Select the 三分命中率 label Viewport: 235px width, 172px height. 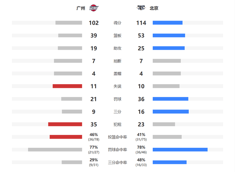tap(117, 162)
